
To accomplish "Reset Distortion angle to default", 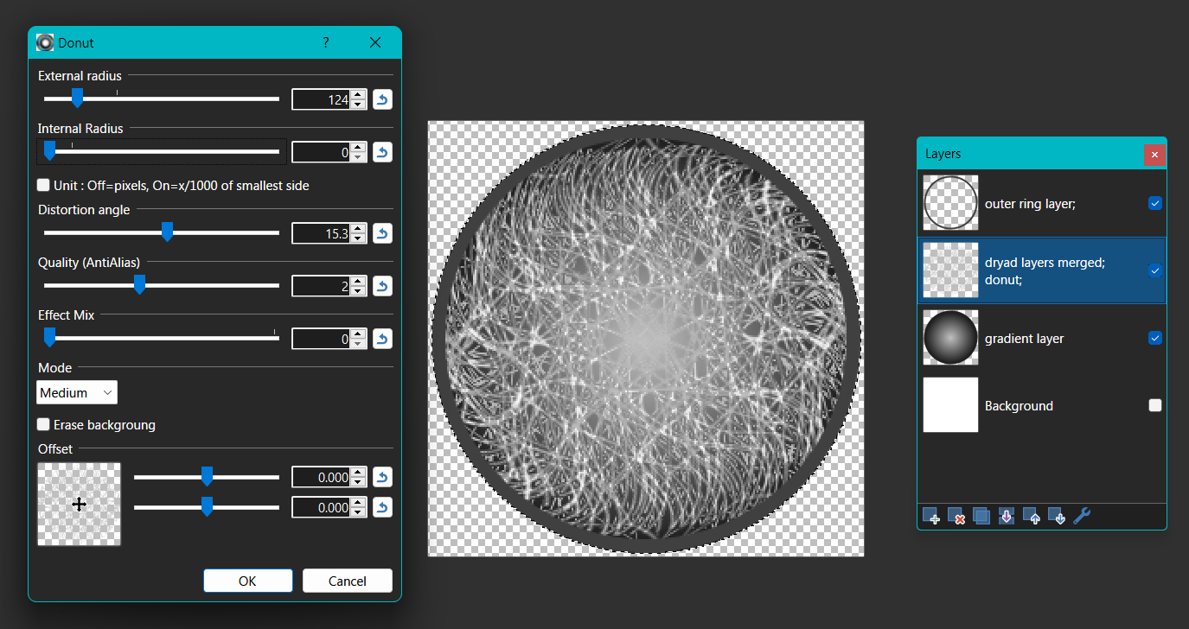I will click(382, 233).
